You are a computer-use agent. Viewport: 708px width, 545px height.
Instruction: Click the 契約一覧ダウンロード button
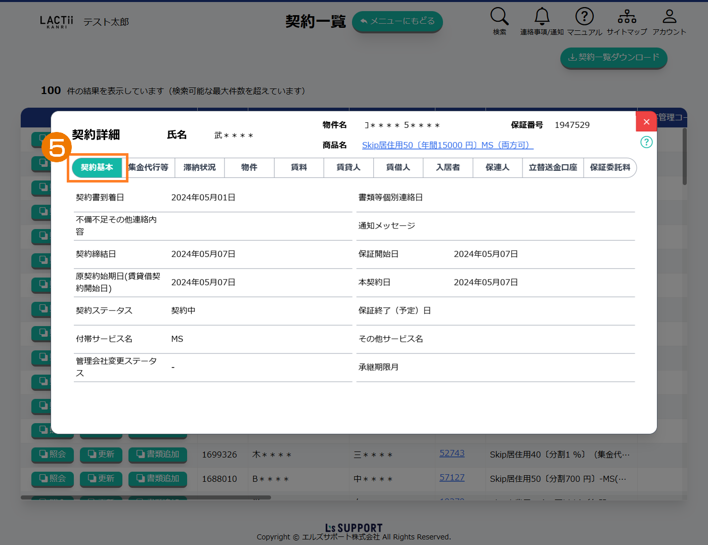pos(613,58)
